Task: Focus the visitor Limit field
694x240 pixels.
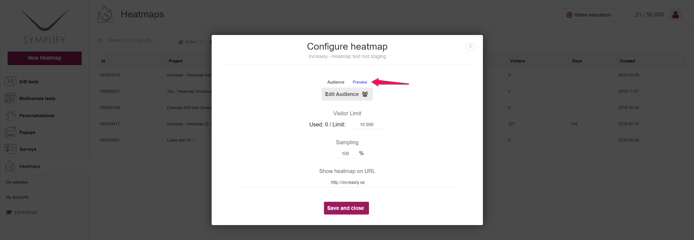Action: (367, 124)
